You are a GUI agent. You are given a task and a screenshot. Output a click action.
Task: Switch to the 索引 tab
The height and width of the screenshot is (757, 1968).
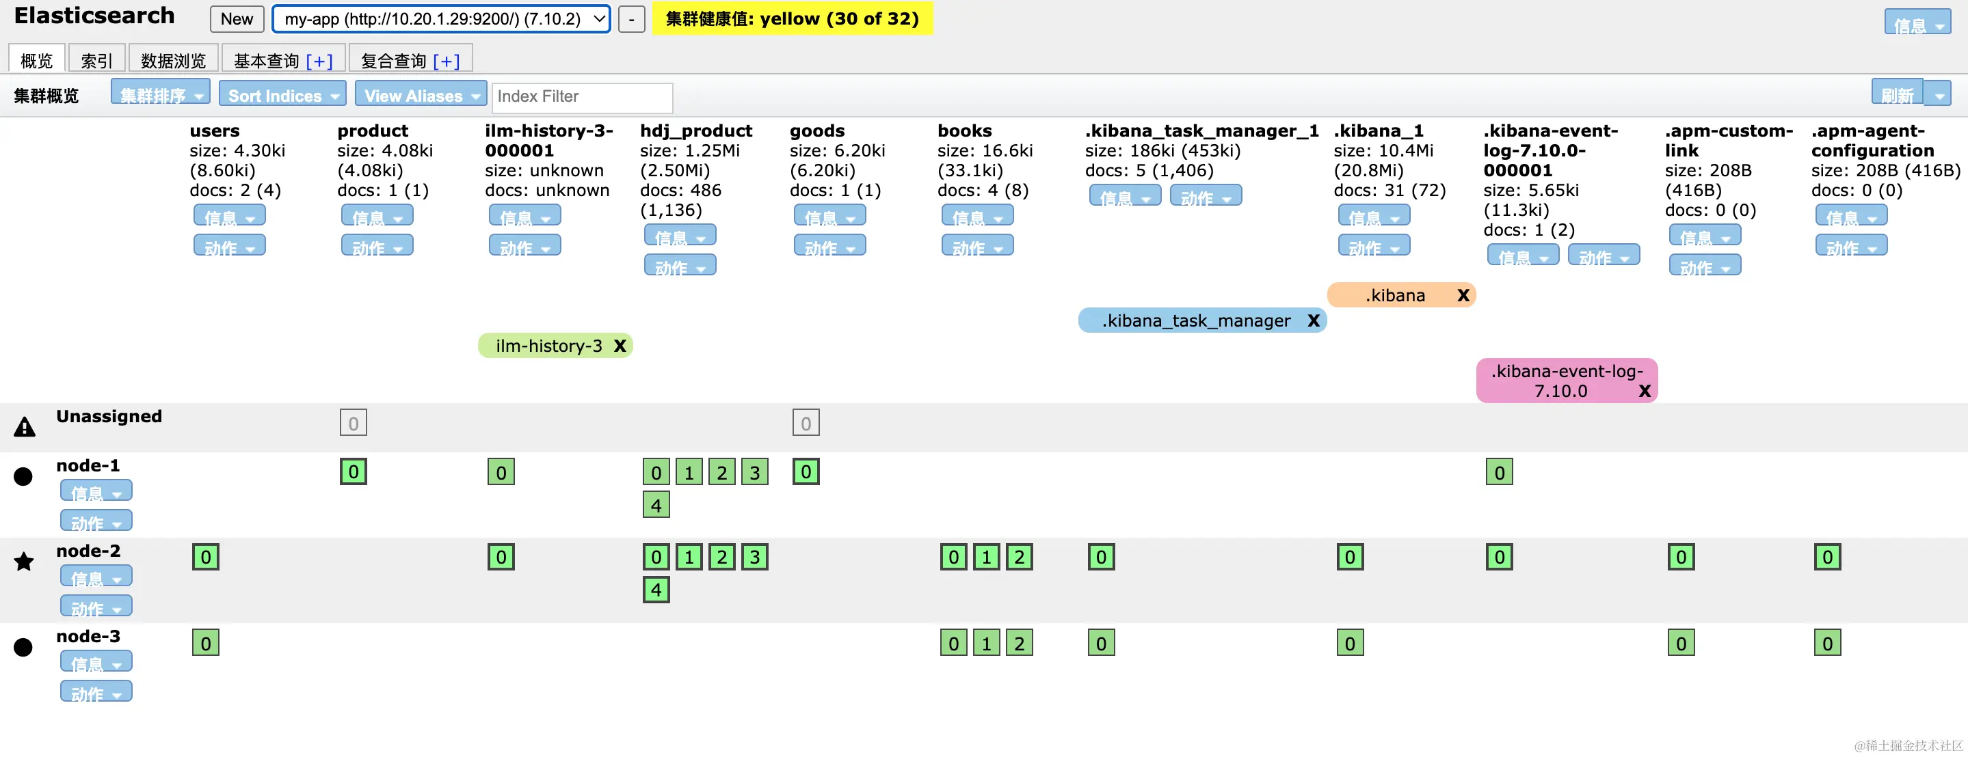97,60
